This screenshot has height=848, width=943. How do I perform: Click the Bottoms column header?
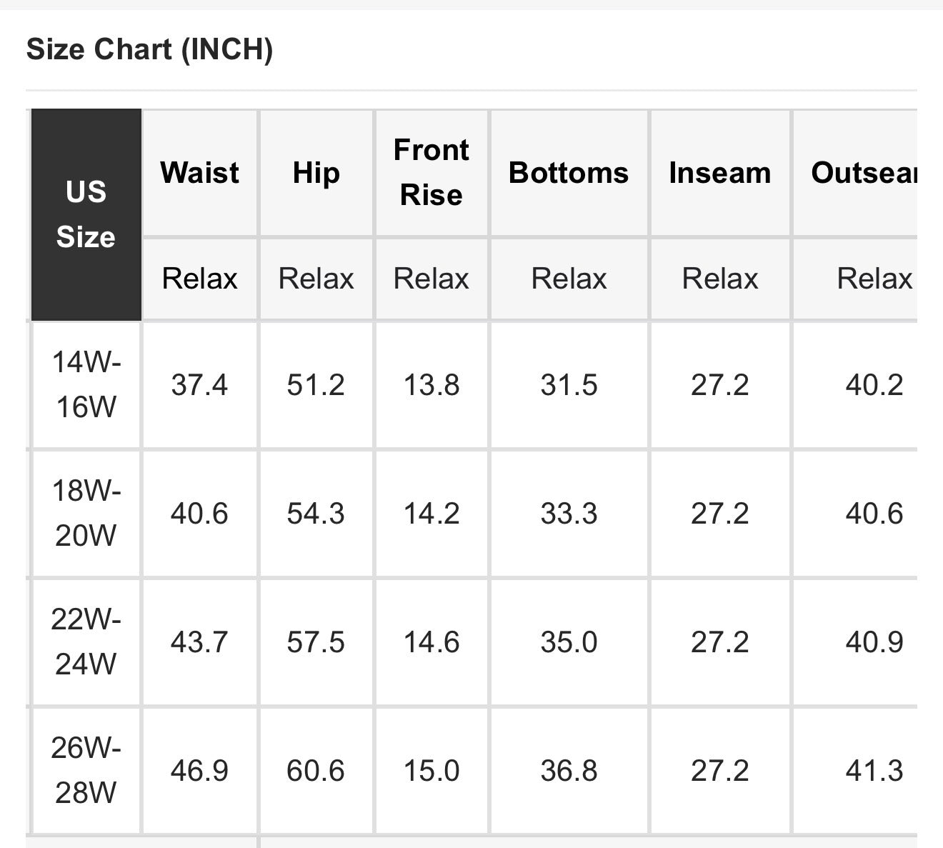tap(569, 173)
